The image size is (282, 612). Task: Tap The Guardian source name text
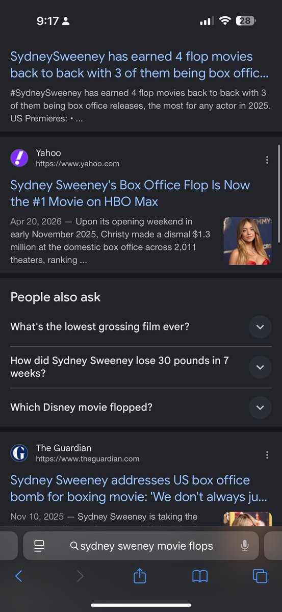pyautogui.click(x=64, y=448)
